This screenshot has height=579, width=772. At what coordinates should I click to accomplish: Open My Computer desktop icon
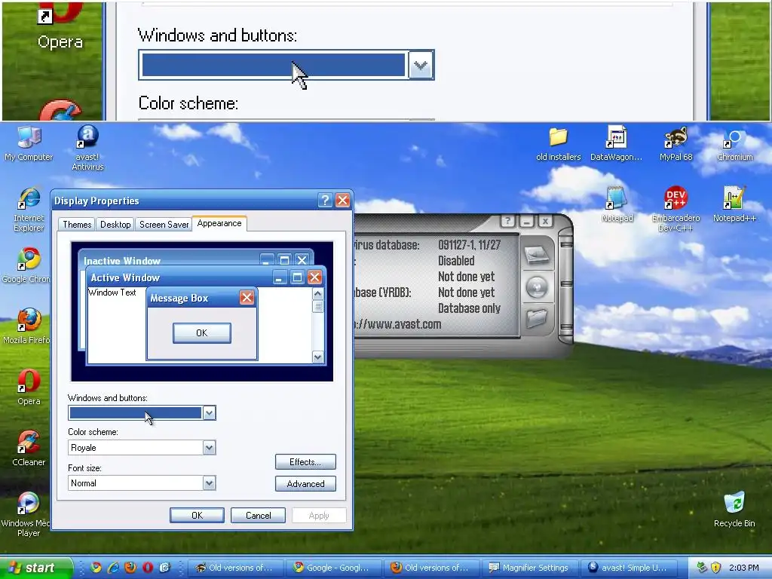(29, 144)
